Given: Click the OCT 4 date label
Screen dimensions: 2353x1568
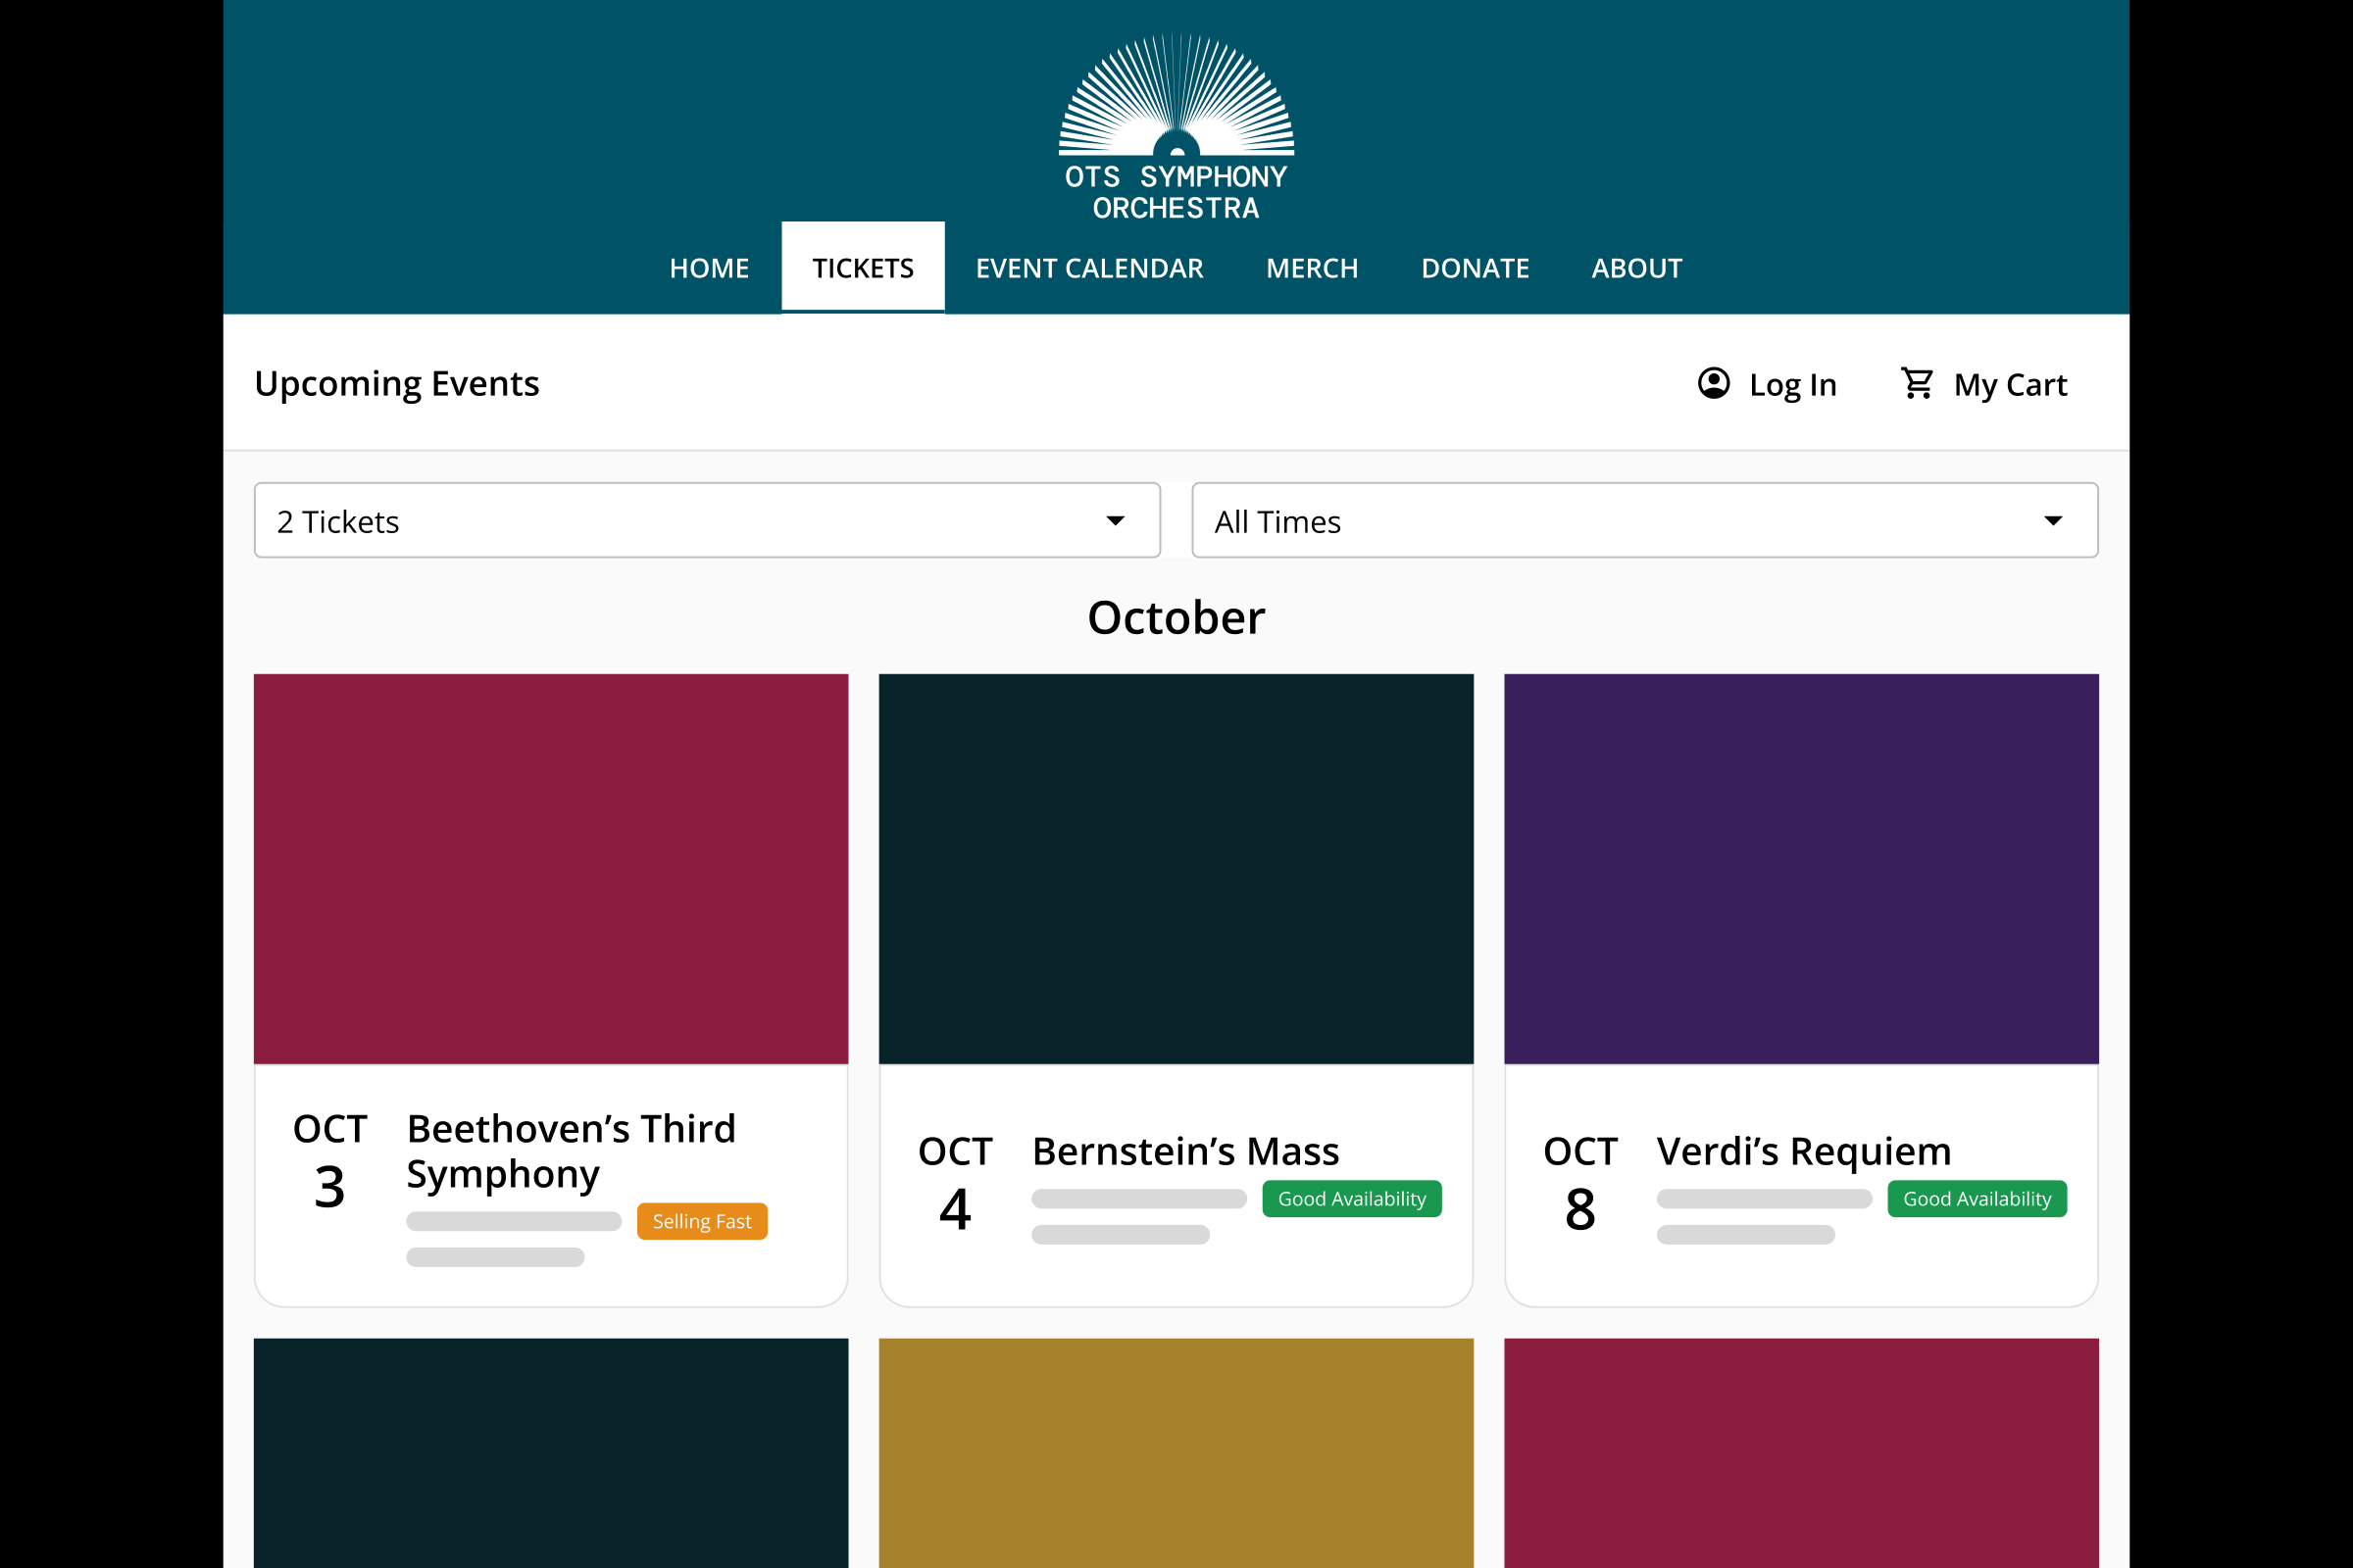Looking at the screenshot, I should (x=955, y=1184).
